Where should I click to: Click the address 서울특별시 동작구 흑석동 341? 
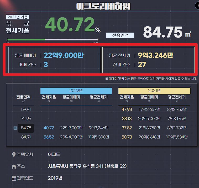(x=87, y=166)
